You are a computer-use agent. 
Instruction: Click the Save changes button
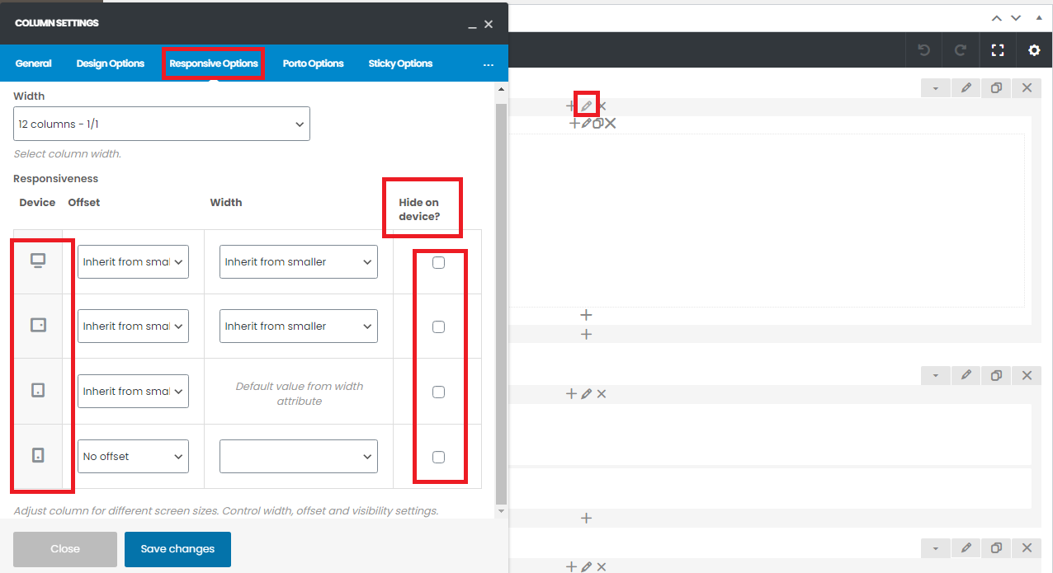(x=177, y=549)
